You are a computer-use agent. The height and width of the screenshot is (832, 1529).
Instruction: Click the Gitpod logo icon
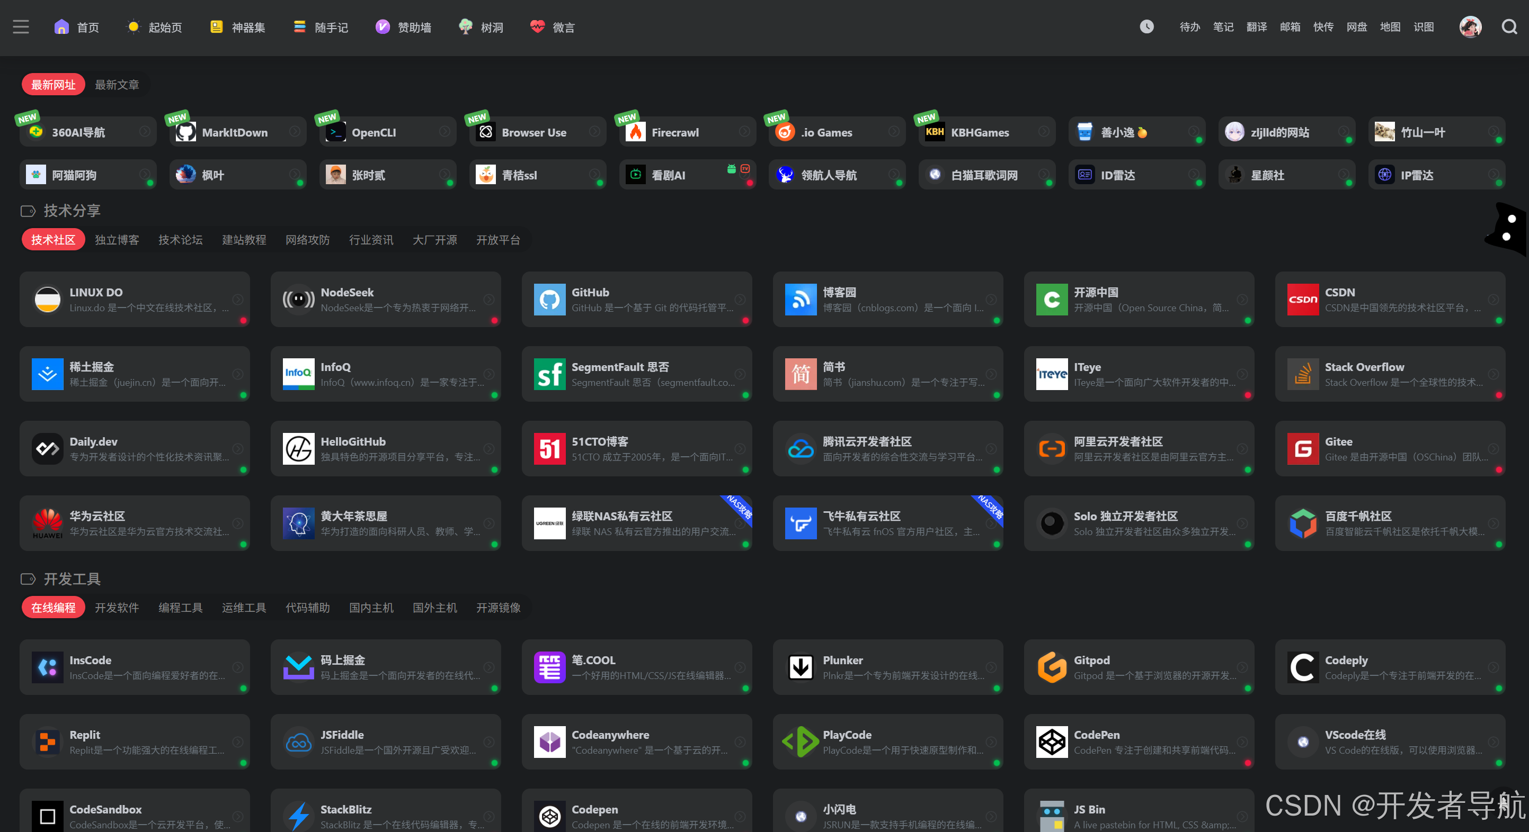coord(1052,667)
